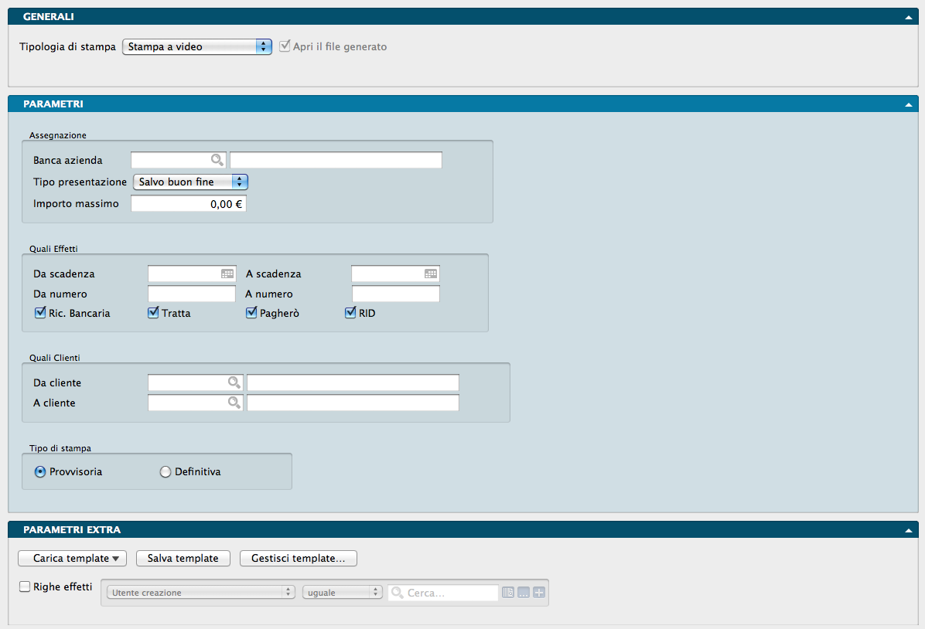The width and height of the screenshot is (925, 629).
Task: Enable the Righe effetti checkbox
Action: click(x=25, y=586)
